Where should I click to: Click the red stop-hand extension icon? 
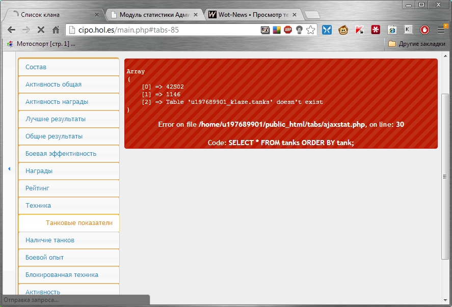(424, 30)
